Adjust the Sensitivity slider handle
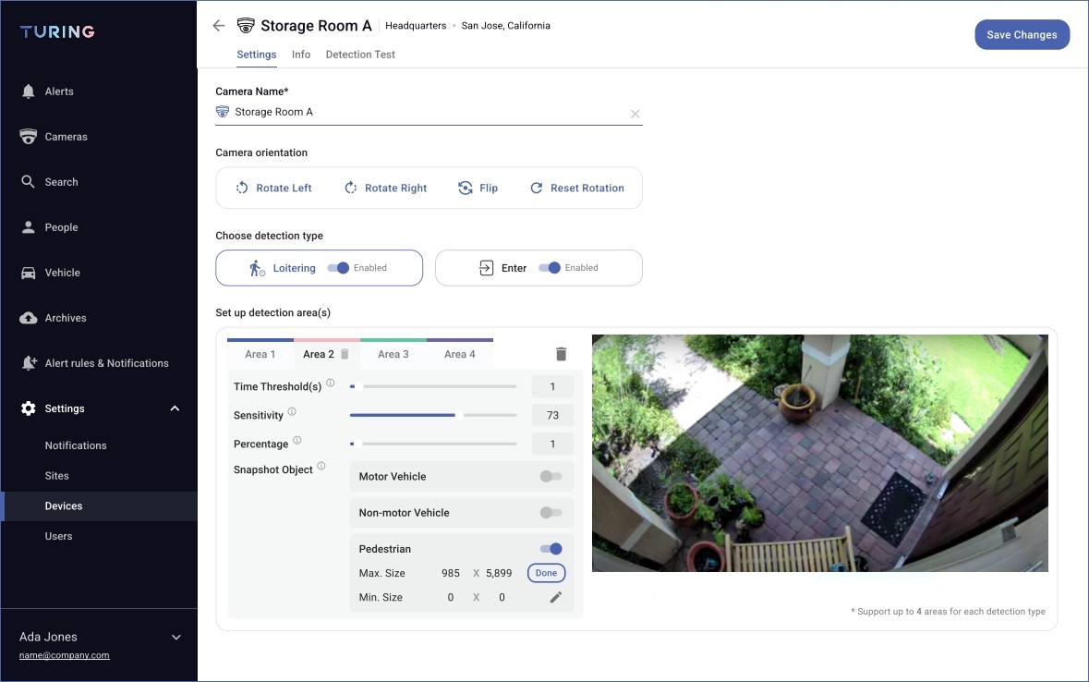 point(459,415)
